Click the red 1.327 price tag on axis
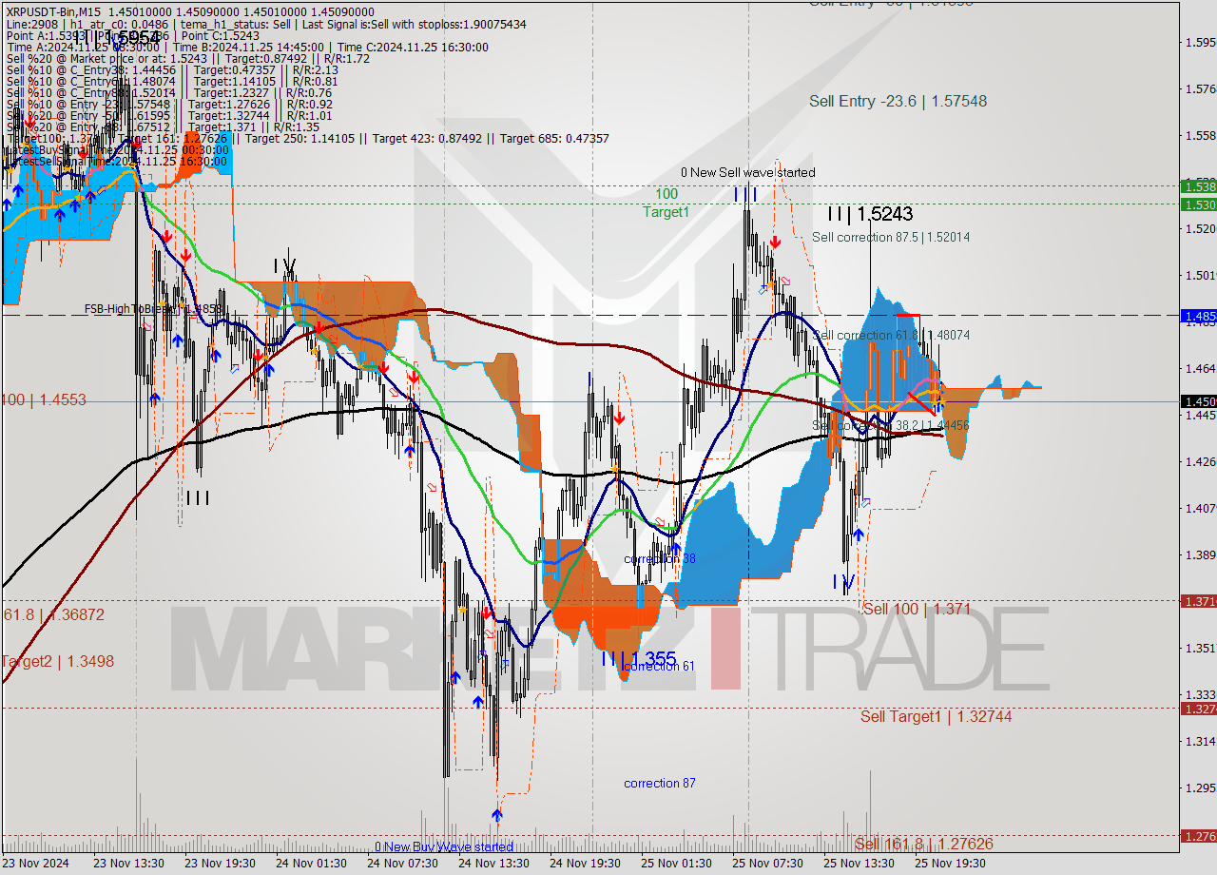1217x875 pixels. (x=1198, y=709)
